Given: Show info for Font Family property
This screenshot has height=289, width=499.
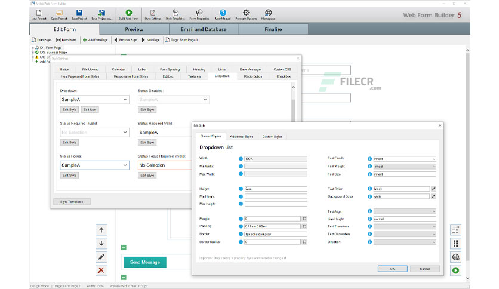Looking at the screenshot, I should click(370, 158).
